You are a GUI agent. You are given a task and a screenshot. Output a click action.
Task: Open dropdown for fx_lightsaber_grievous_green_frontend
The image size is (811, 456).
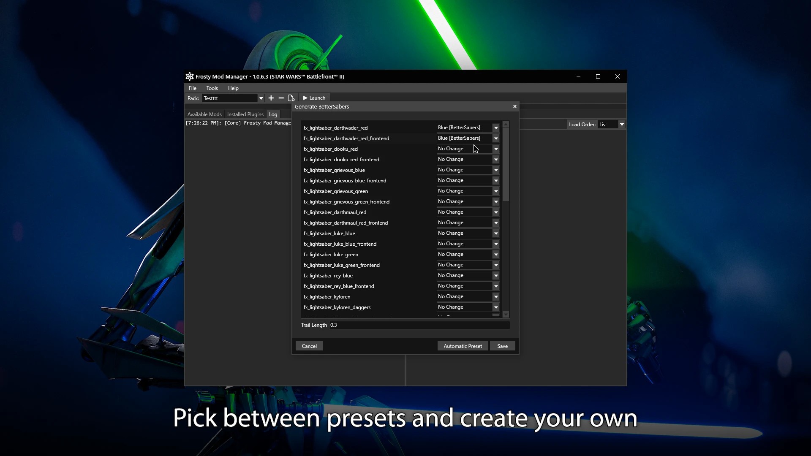[468, 201]
